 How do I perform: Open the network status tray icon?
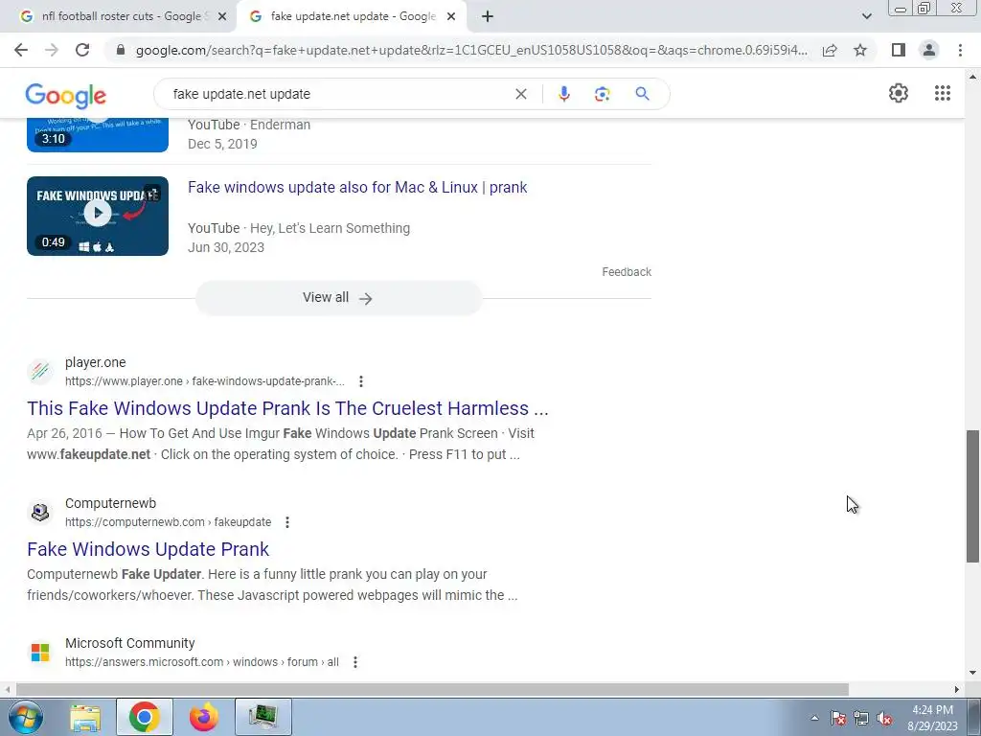[x=861, y=718]
